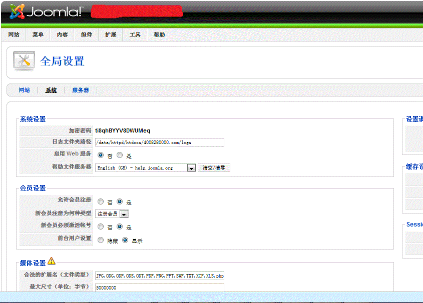Open the 菜单 menu
This screenshot has width=423, height=303.
[x=38, y=34]
